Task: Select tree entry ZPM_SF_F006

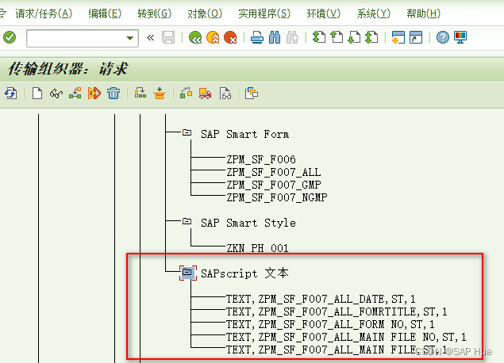Action: pyautogui.click(x=260, y=159)
